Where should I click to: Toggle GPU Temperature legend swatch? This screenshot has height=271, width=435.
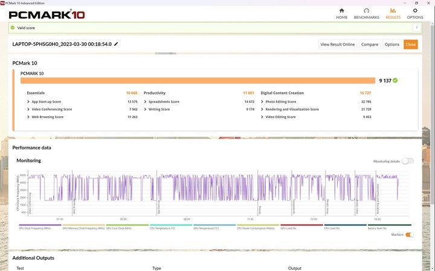(x=214, y=225)
